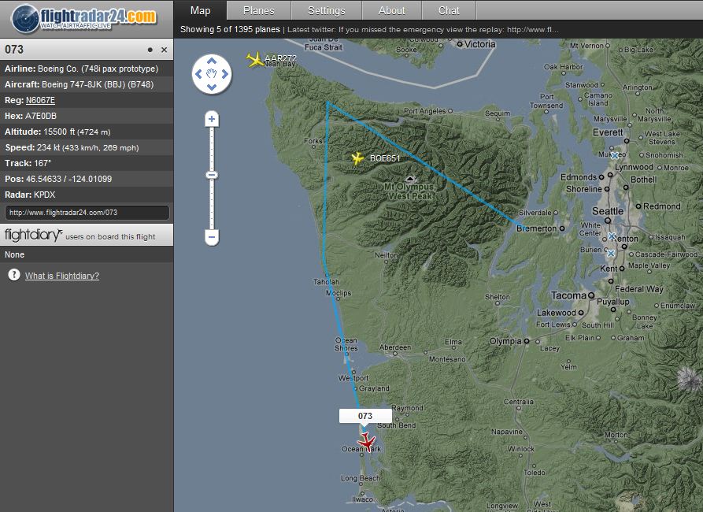Open registration link N6067E
This screenshot has height=512, width=703.
click(40, 100)
